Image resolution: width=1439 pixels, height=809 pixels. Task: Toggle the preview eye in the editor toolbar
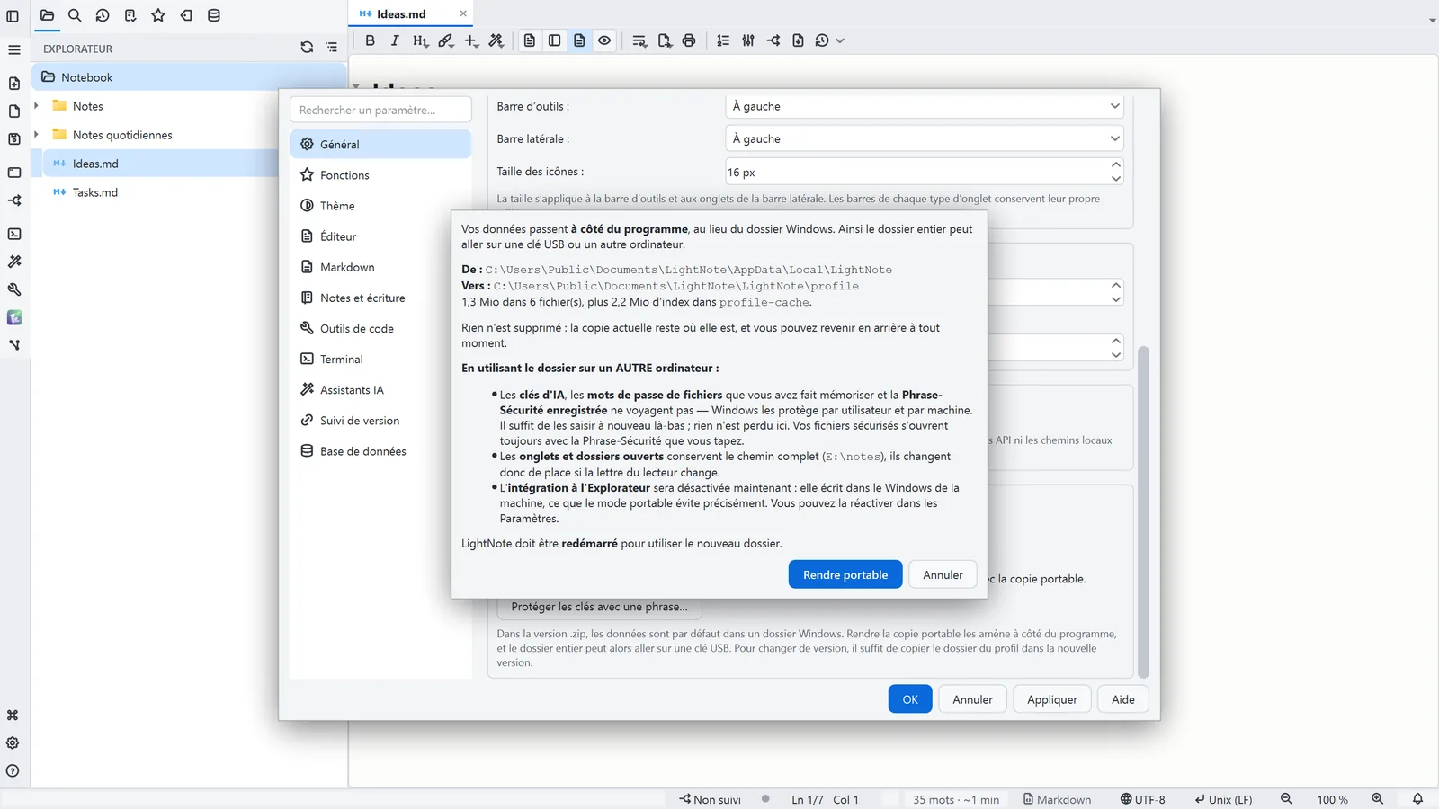click(x=604, y=40)
